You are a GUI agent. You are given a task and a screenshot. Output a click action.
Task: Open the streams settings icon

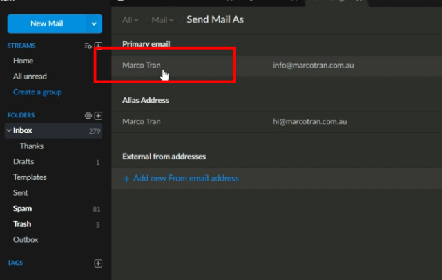[x=88, y=46]
